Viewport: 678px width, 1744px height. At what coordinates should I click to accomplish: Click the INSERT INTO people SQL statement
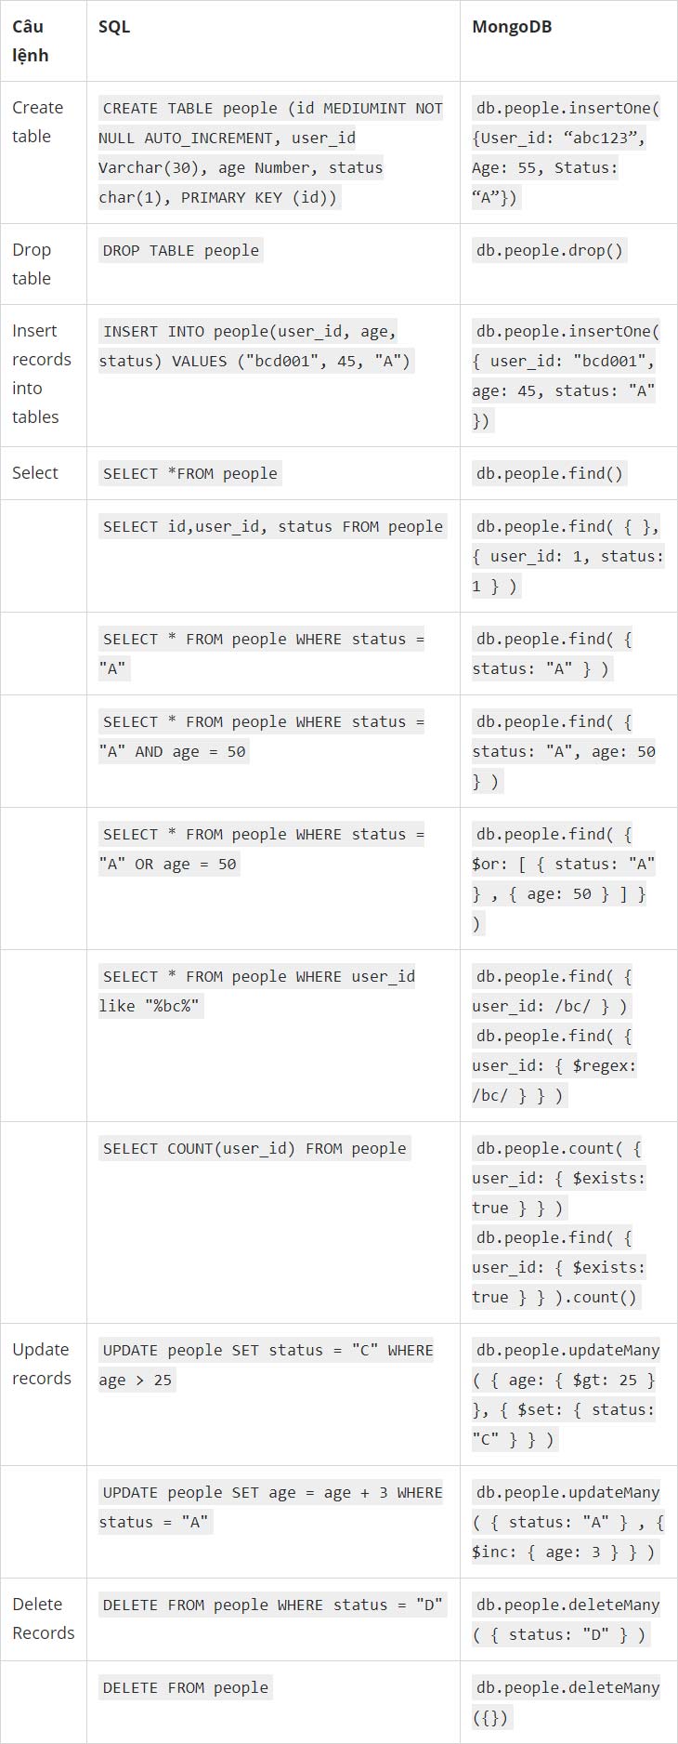click(255, 346)
